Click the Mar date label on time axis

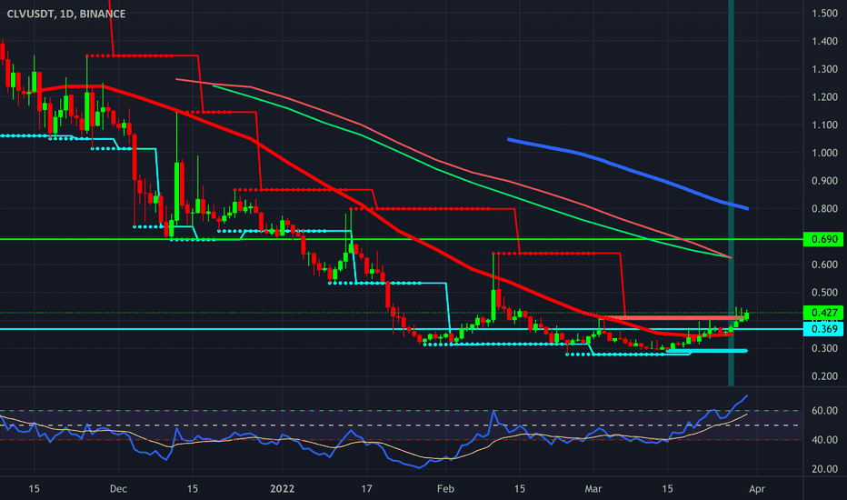point(593,489)
